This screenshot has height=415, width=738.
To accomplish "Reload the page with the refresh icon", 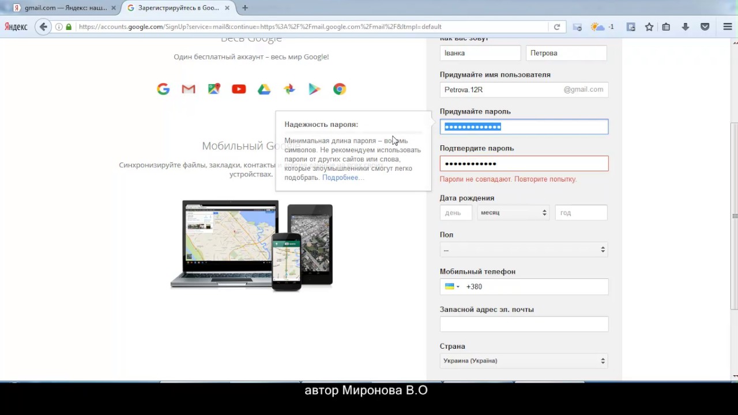I will coord(557,27).
